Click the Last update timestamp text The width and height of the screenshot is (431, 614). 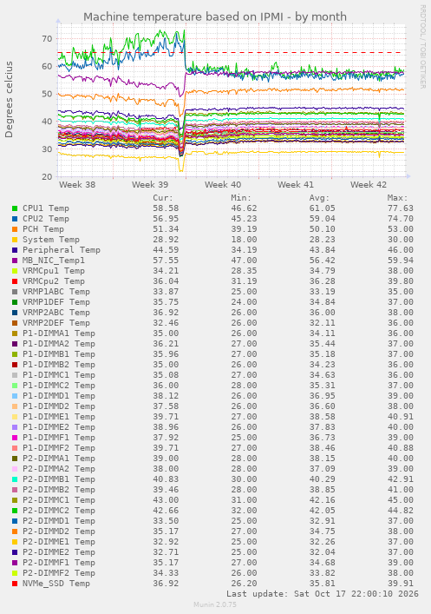click(x=323, y=594)
